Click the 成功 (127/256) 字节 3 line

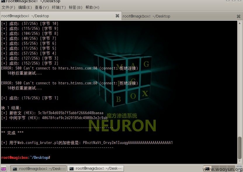(29, 58)
